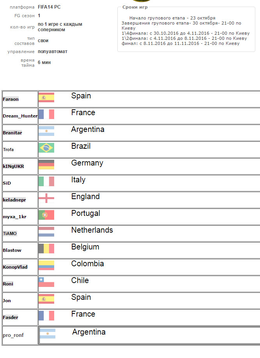Click the TiAMO username link

10,233
